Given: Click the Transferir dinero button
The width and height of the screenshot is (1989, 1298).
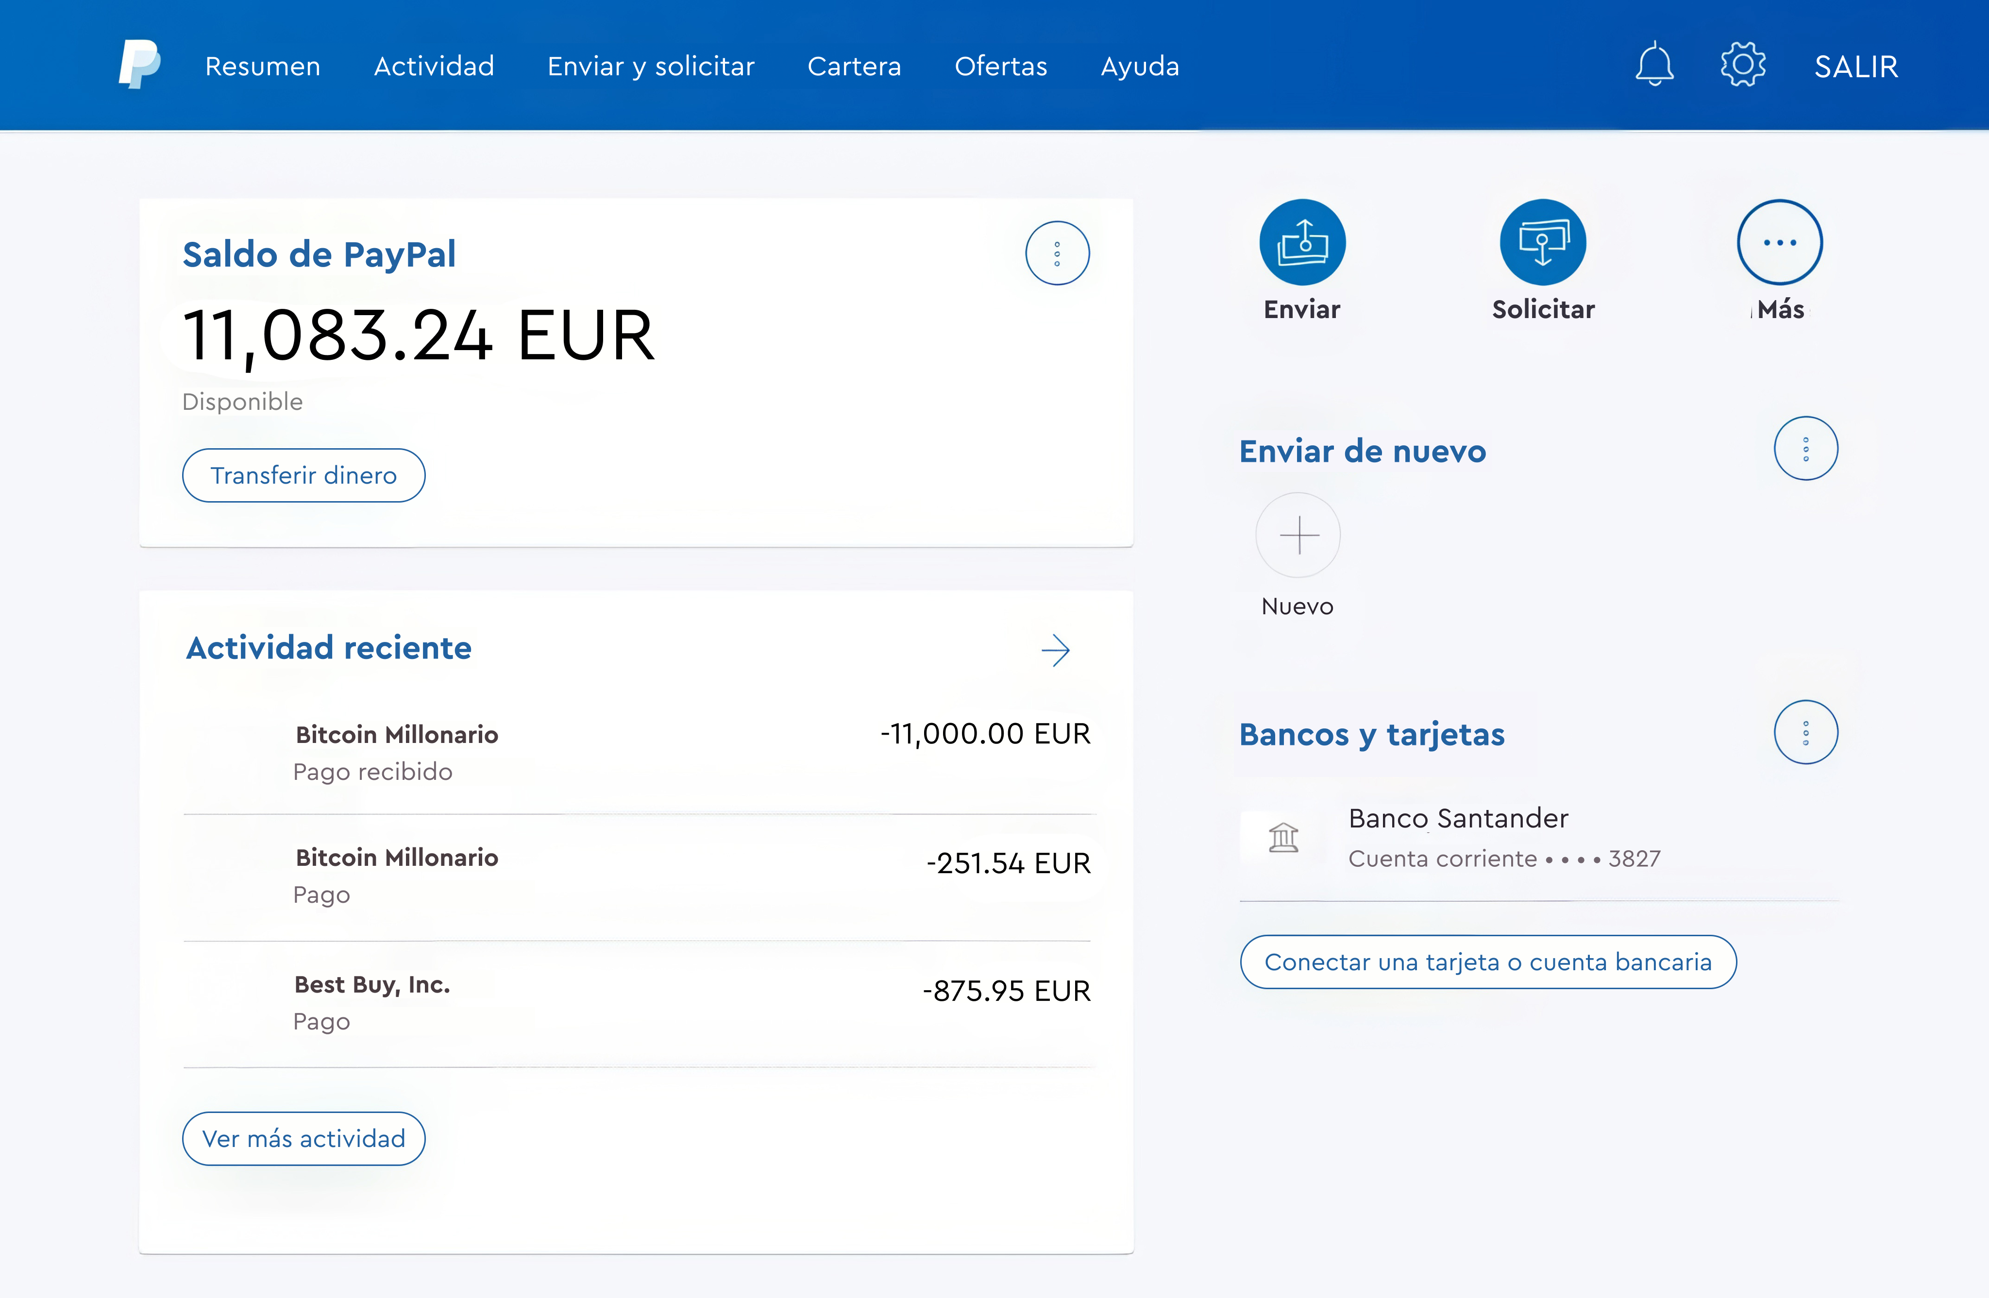Looking at the screenshot, I should pyautogui.click(x=303, y=475).
